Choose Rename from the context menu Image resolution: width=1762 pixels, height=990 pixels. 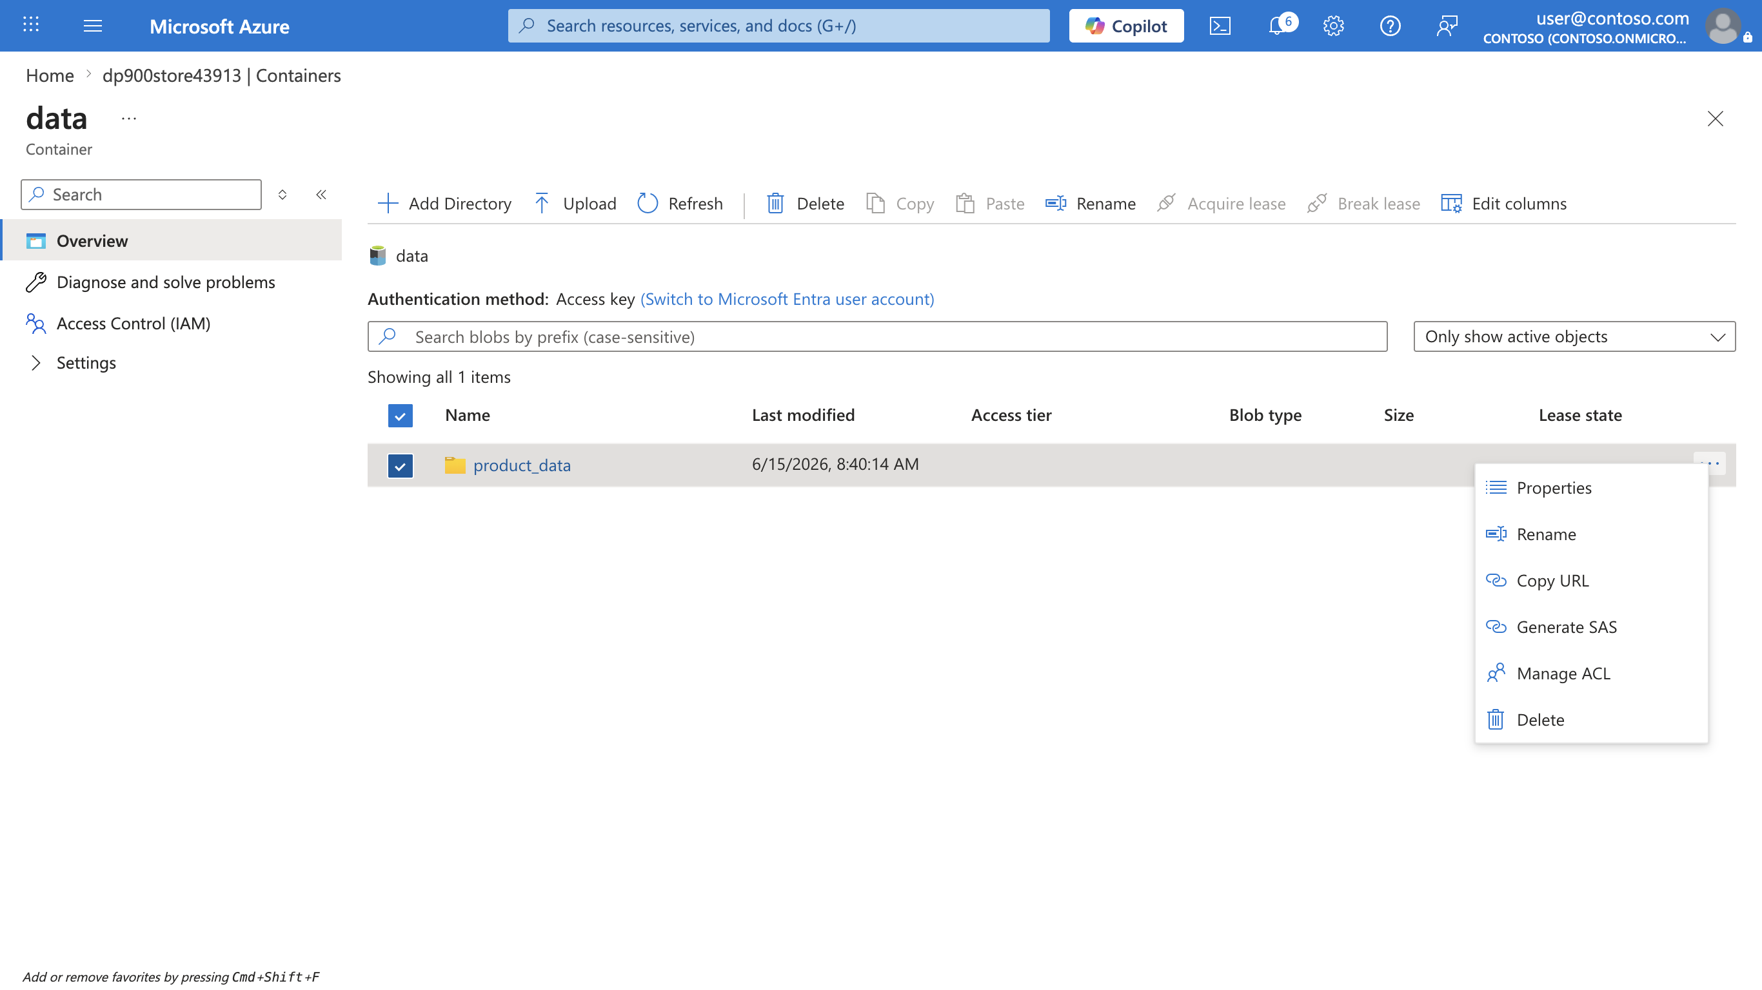click(x=1591, y=534)
